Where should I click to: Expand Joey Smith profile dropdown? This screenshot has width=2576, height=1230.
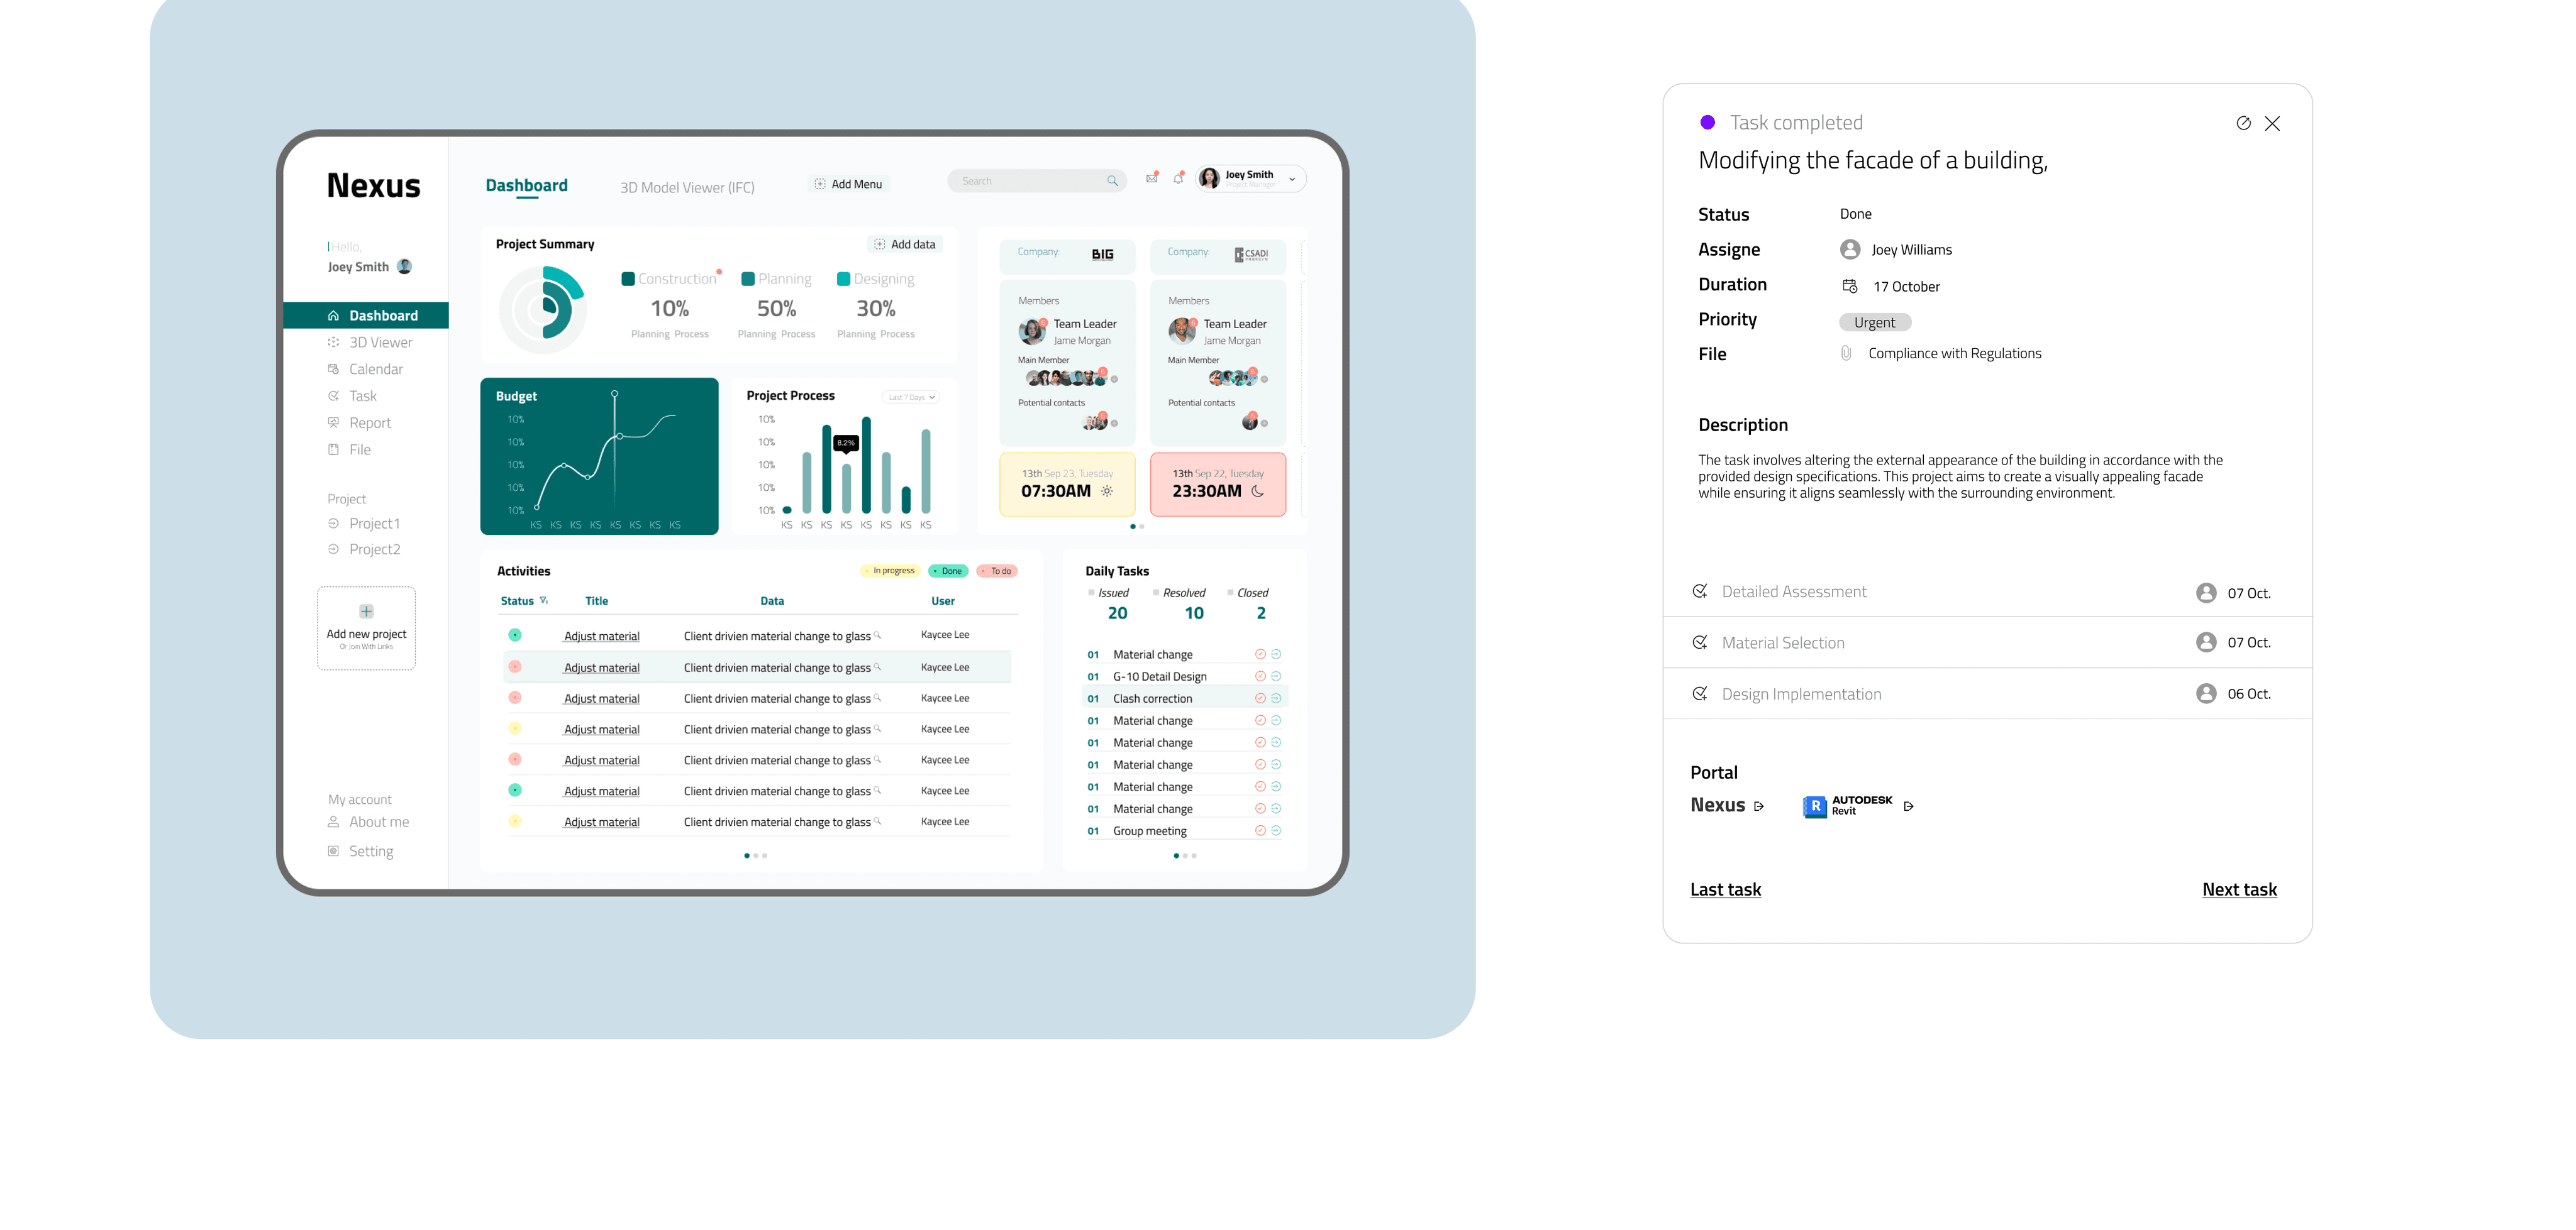coord(1292,179)
